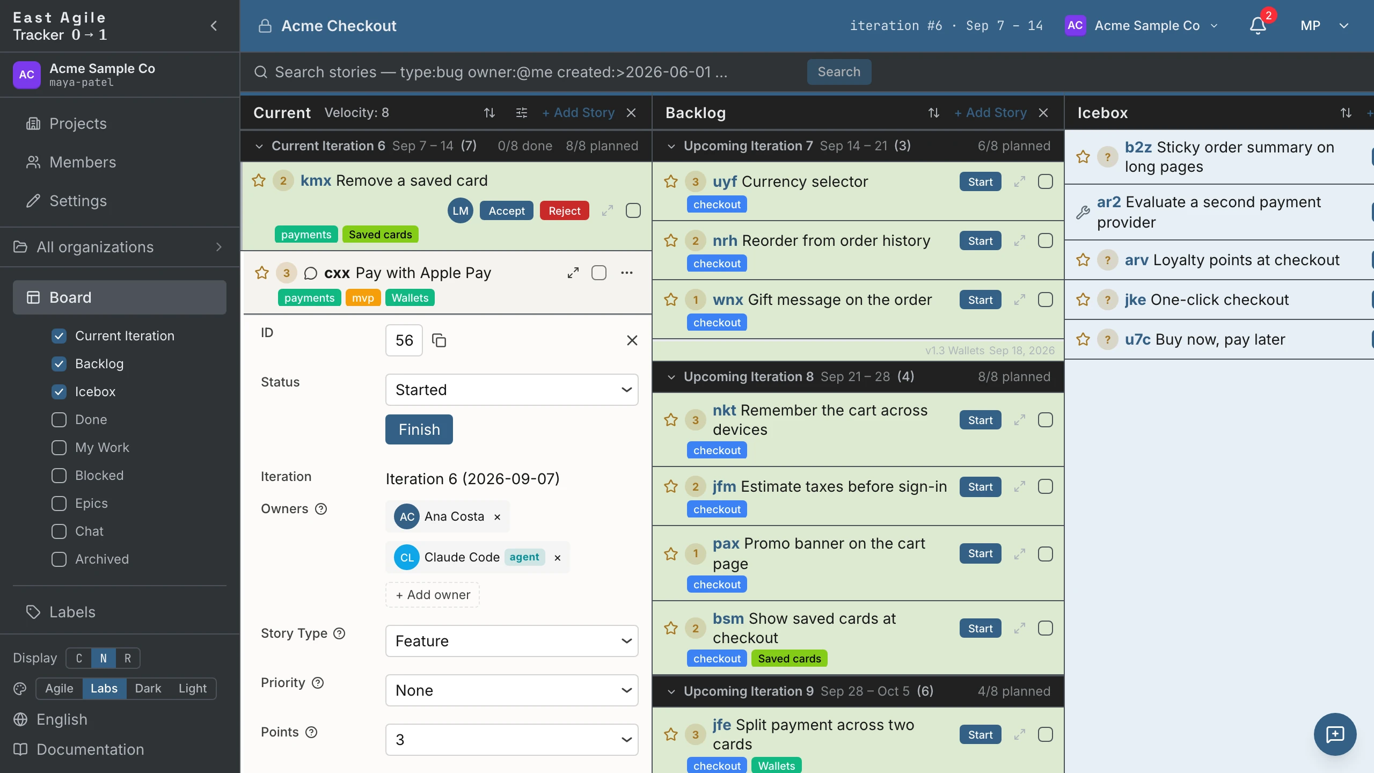Uncheck the Icebox panel checkbox
The image size is (1374, 773).
(59, 392)
